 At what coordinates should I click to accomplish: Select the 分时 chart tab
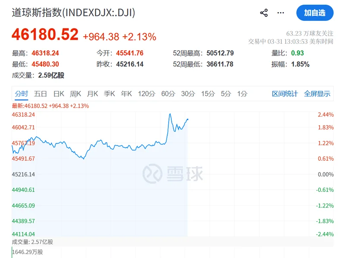(21, 94)
